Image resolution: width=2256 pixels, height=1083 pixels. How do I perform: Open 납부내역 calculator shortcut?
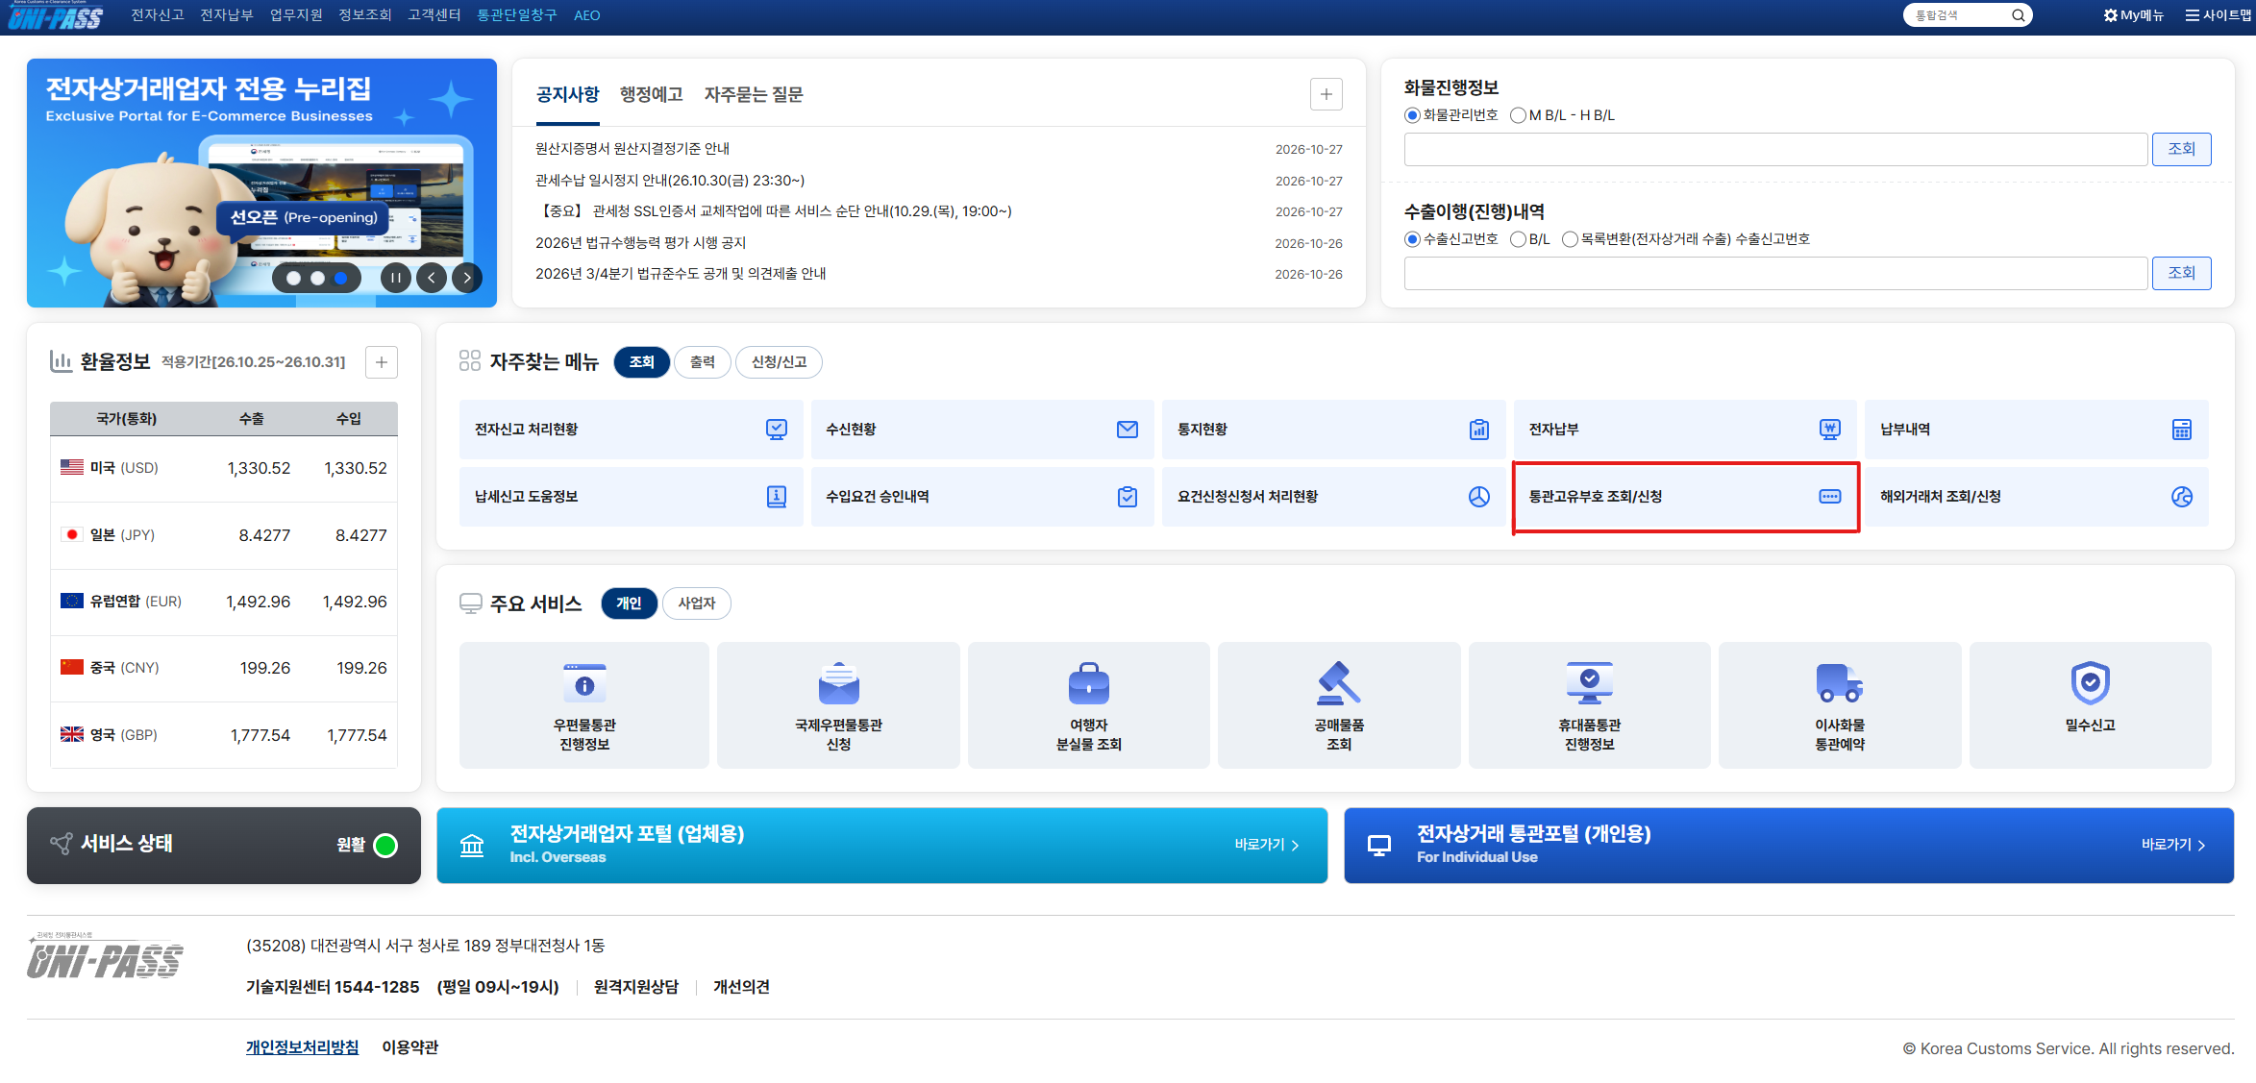click(x=2036, y=430)
